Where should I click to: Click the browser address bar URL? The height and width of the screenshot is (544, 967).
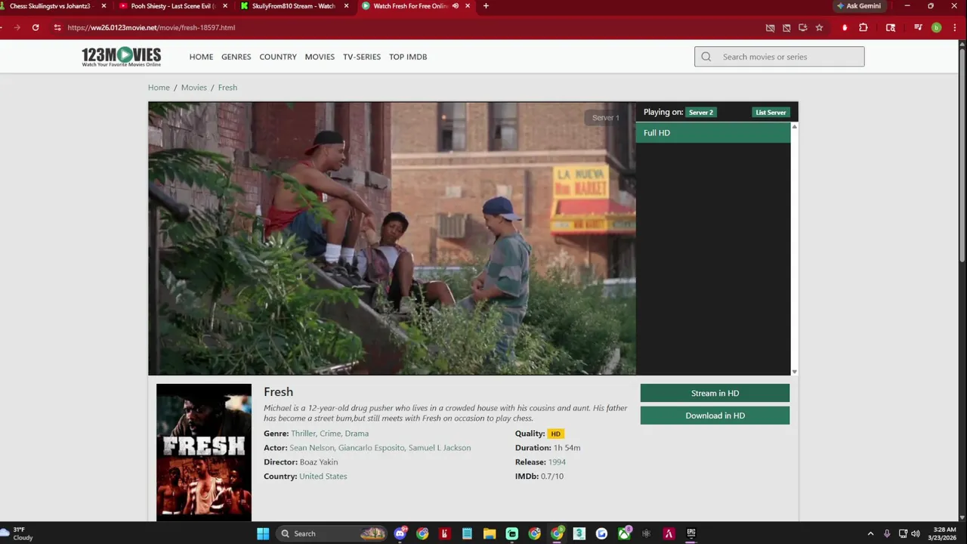pos(151,27)
